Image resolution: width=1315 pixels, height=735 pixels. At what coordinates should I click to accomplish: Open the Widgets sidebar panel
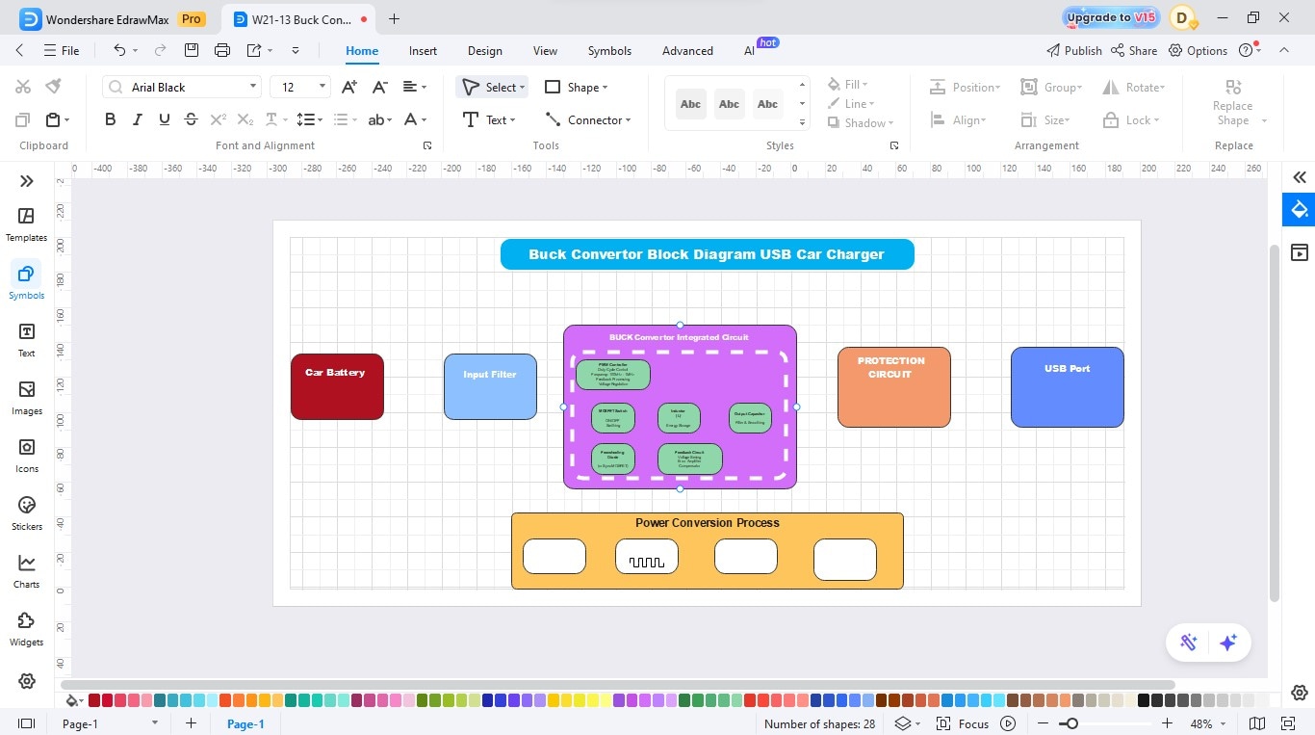[26, 629]
